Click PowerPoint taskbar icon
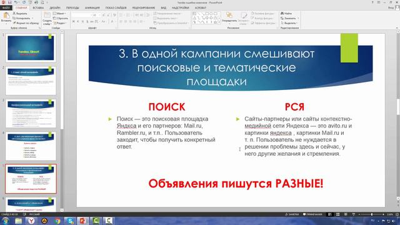400x225 pixels. [83, 221]
